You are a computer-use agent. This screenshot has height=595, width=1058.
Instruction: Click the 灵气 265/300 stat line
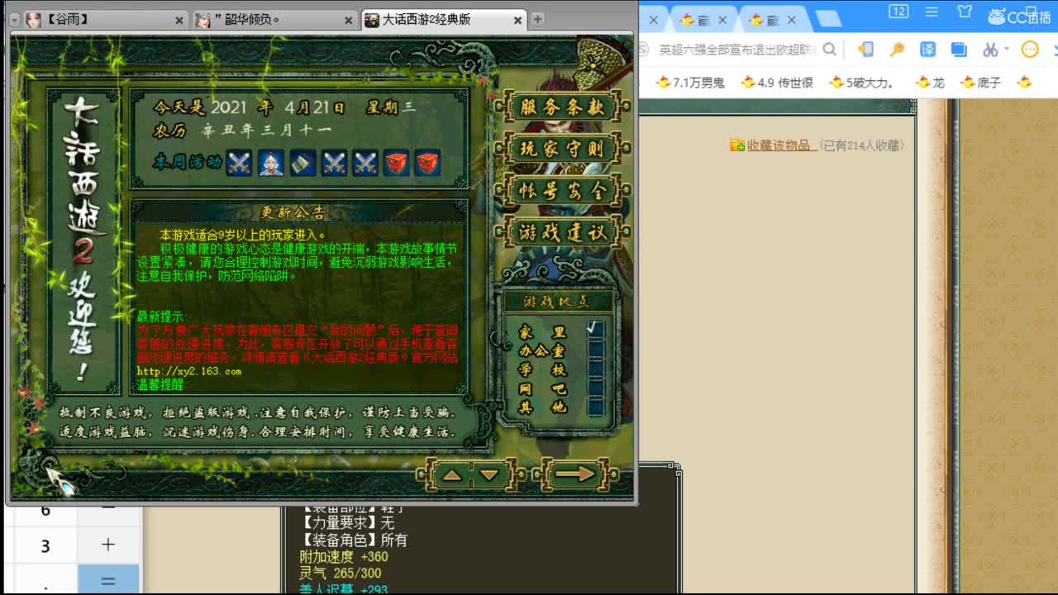click(x=341, y=574)
